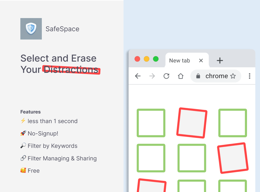Close the 'New tab' tab
The height and width of the screenshot is (192, 260).
(201, 60)
